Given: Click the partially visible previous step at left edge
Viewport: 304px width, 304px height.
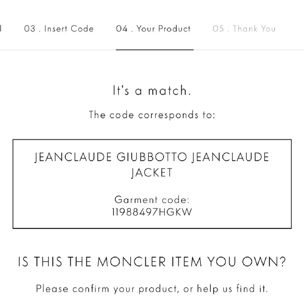Looking at the screenshot, I should click(1, 28).
